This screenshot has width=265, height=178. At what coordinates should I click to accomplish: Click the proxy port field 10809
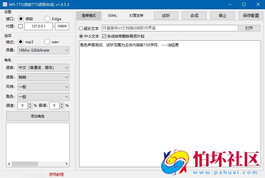pyautogui.click(x=62, y=26)
